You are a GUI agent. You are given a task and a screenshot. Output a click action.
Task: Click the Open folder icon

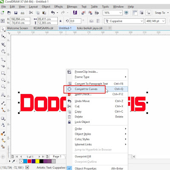pos(9,13)
